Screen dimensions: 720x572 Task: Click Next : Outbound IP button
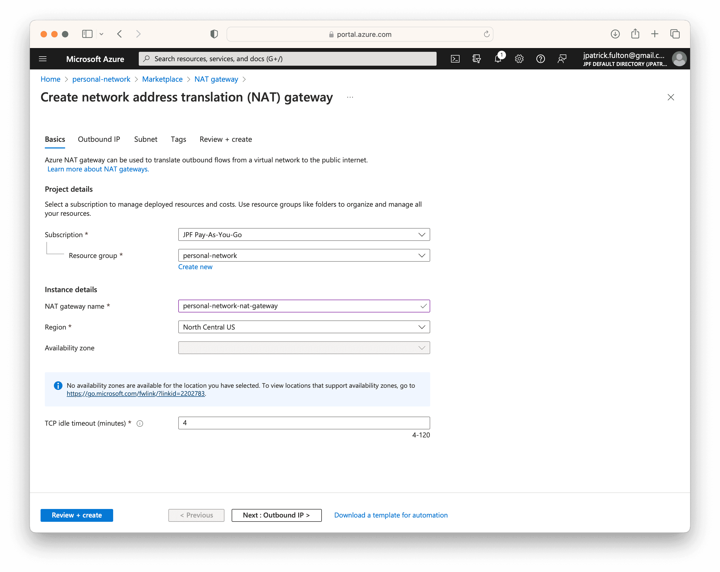tap(276, 515)
